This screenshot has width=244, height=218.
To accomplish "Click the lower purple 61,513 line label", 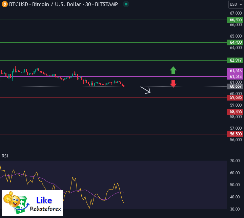I will point(235,77).
